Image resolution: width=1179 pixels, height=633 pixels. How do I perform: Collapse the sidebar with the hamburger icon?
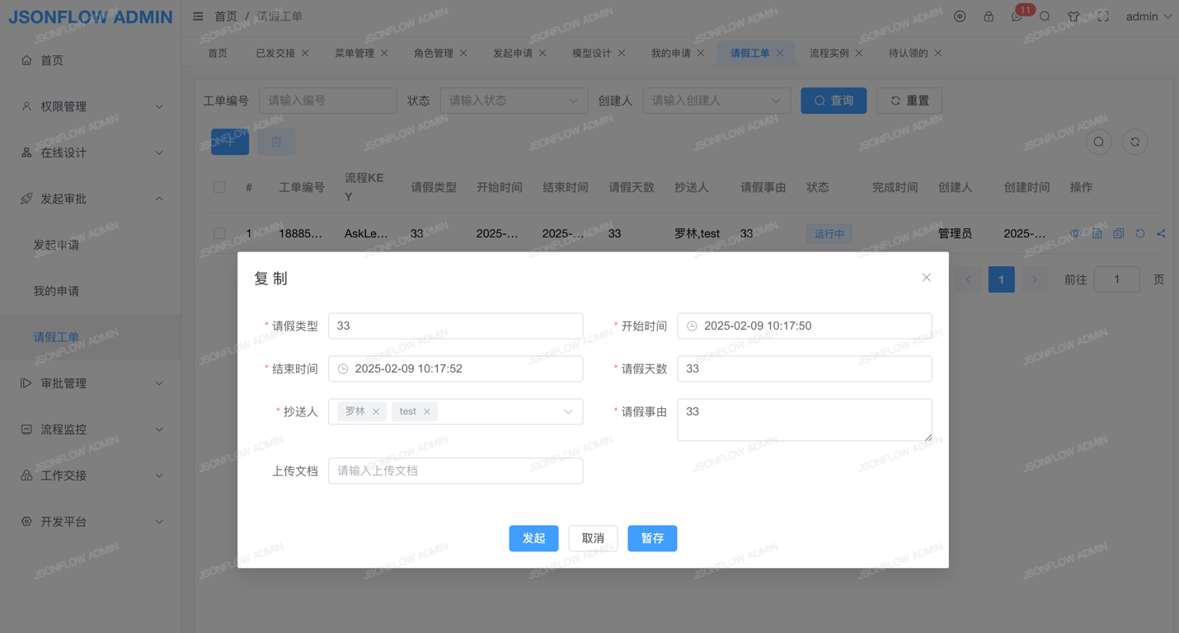coord(198,16)
